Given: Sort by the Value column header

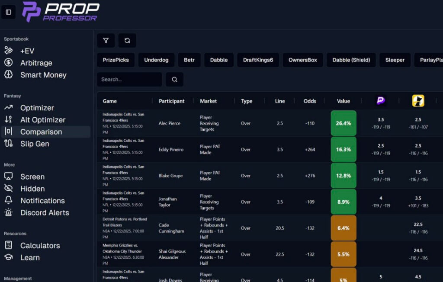Looking at the screenshot, I should pyautogui.click(x=343, y=101).
